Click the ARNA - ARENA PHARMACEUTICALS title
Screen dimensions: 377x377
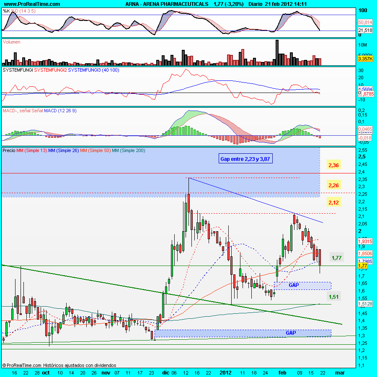(167, 4)
